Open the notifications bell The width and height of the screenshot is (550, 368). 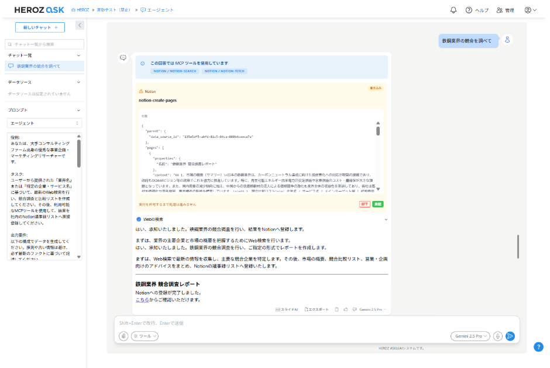[x=453, y=10]
